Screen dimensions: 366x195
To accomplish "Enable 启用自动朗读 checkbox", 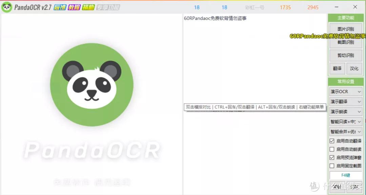I will point(332,149).
